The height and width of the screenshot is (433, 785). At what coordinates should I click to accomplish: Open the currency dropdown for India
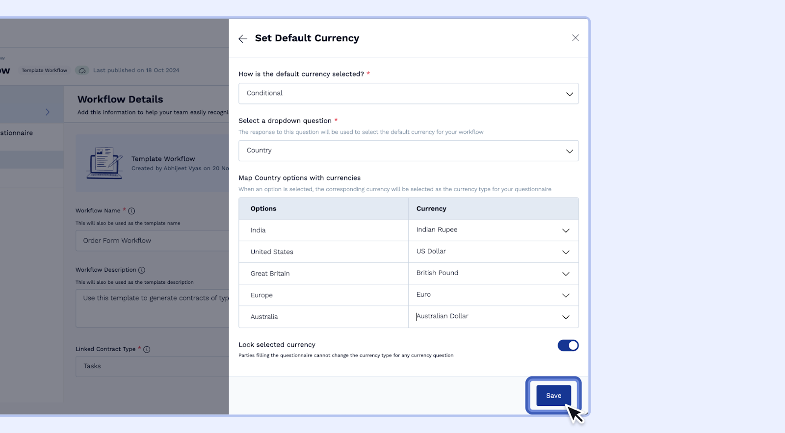(x=494, y=230)
